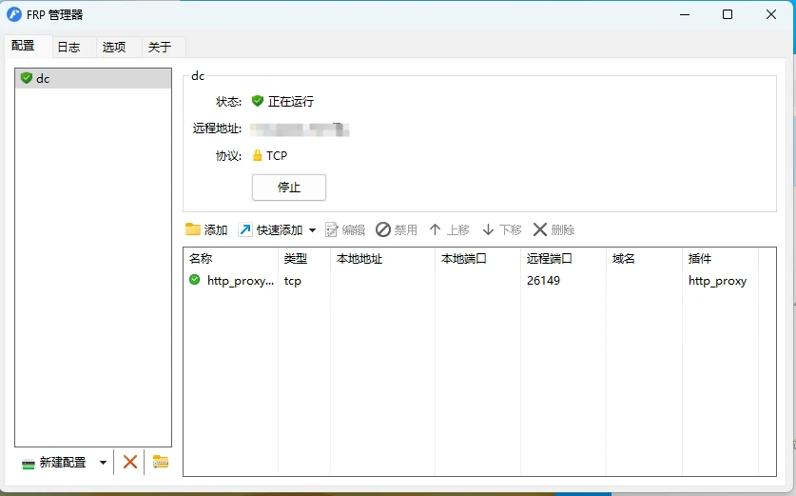The image size is (796, 496).
Task: Open the 新建配置 dropdown arrow
Action: pos(103,463)
